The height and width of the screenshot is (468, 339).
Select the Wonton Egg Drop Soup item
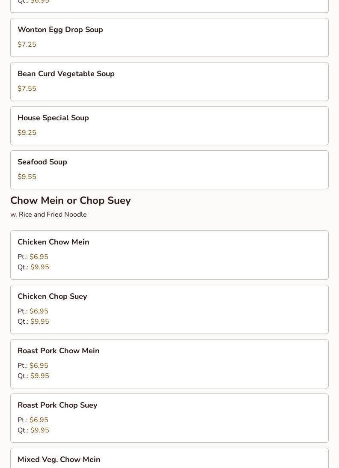(x=60, y=30)
